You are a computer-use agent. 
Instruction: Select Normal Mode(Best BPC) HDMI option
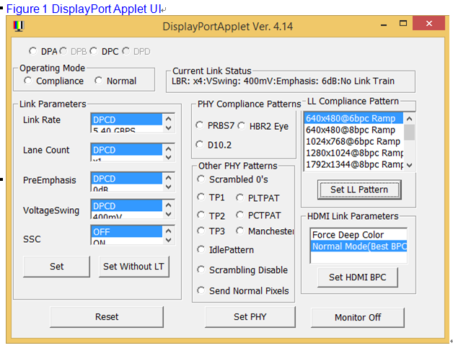point(359,246)
